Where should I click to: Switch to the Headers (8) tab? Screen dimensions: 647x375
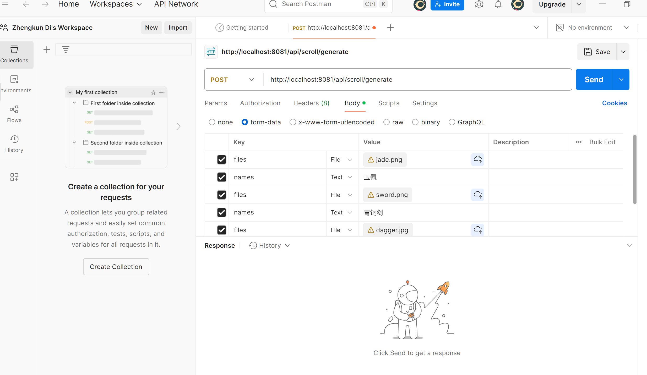[311, 103]
